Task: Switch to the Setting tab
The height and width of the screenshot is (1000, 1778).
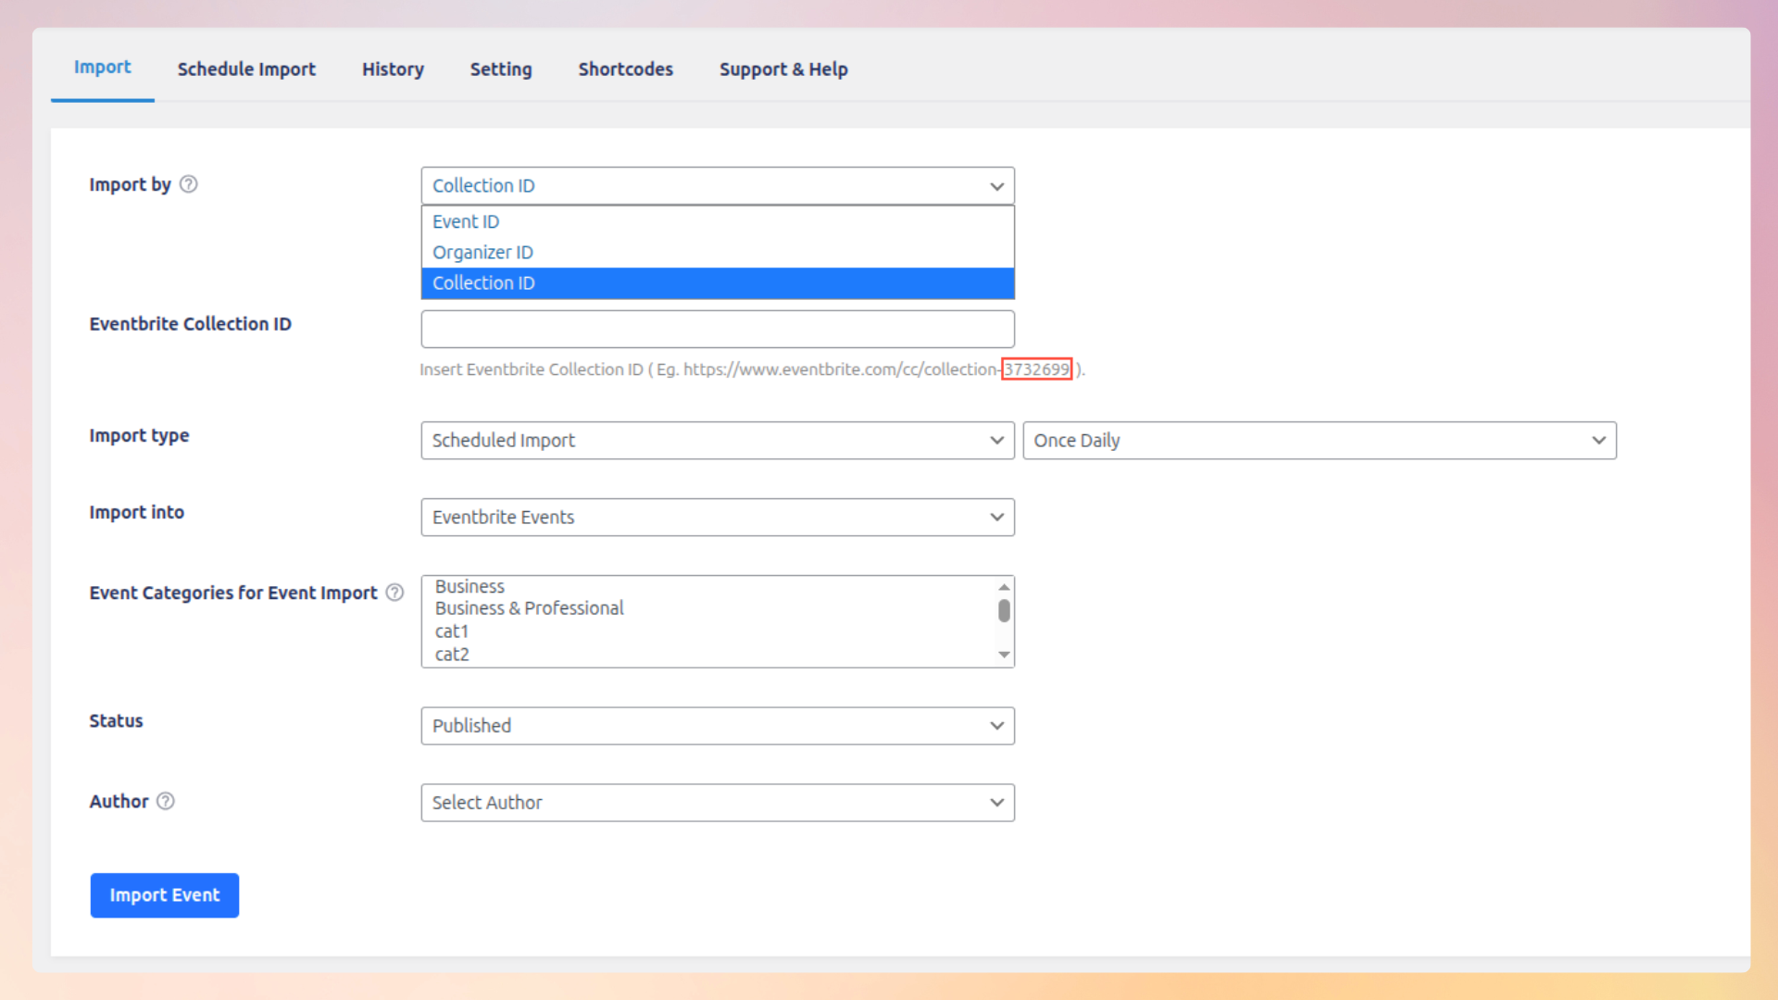Action: (x=500, y=69)
